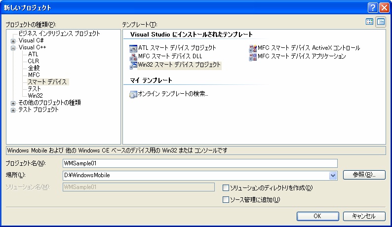
Task: Select その他のプロジェクトの種類 label
Action: (49, 103)
